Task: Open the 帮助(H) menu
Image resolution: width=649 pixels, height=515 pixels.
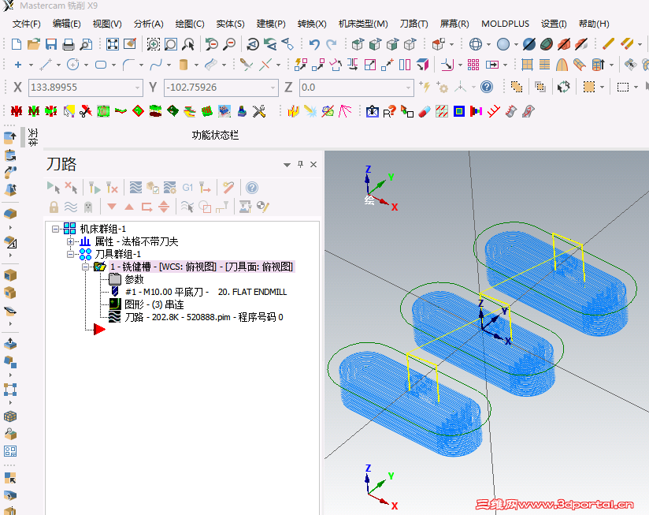Action: [594, 24]
